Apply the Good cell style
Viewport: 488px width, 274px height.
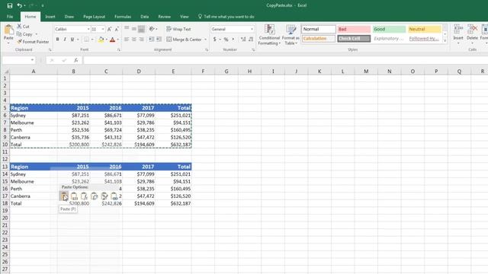pyautogui.click(x=389, y=29)
